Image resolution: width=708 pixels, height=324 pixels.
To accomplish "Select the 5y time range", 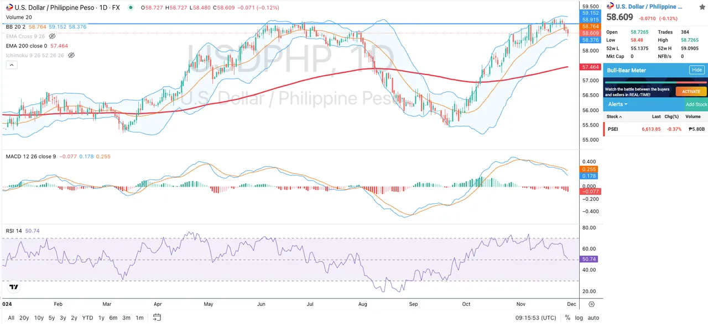I will [51, 317].
